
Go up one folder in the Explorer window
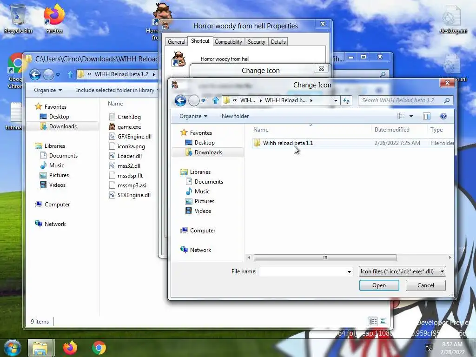(x=70, y=74)
